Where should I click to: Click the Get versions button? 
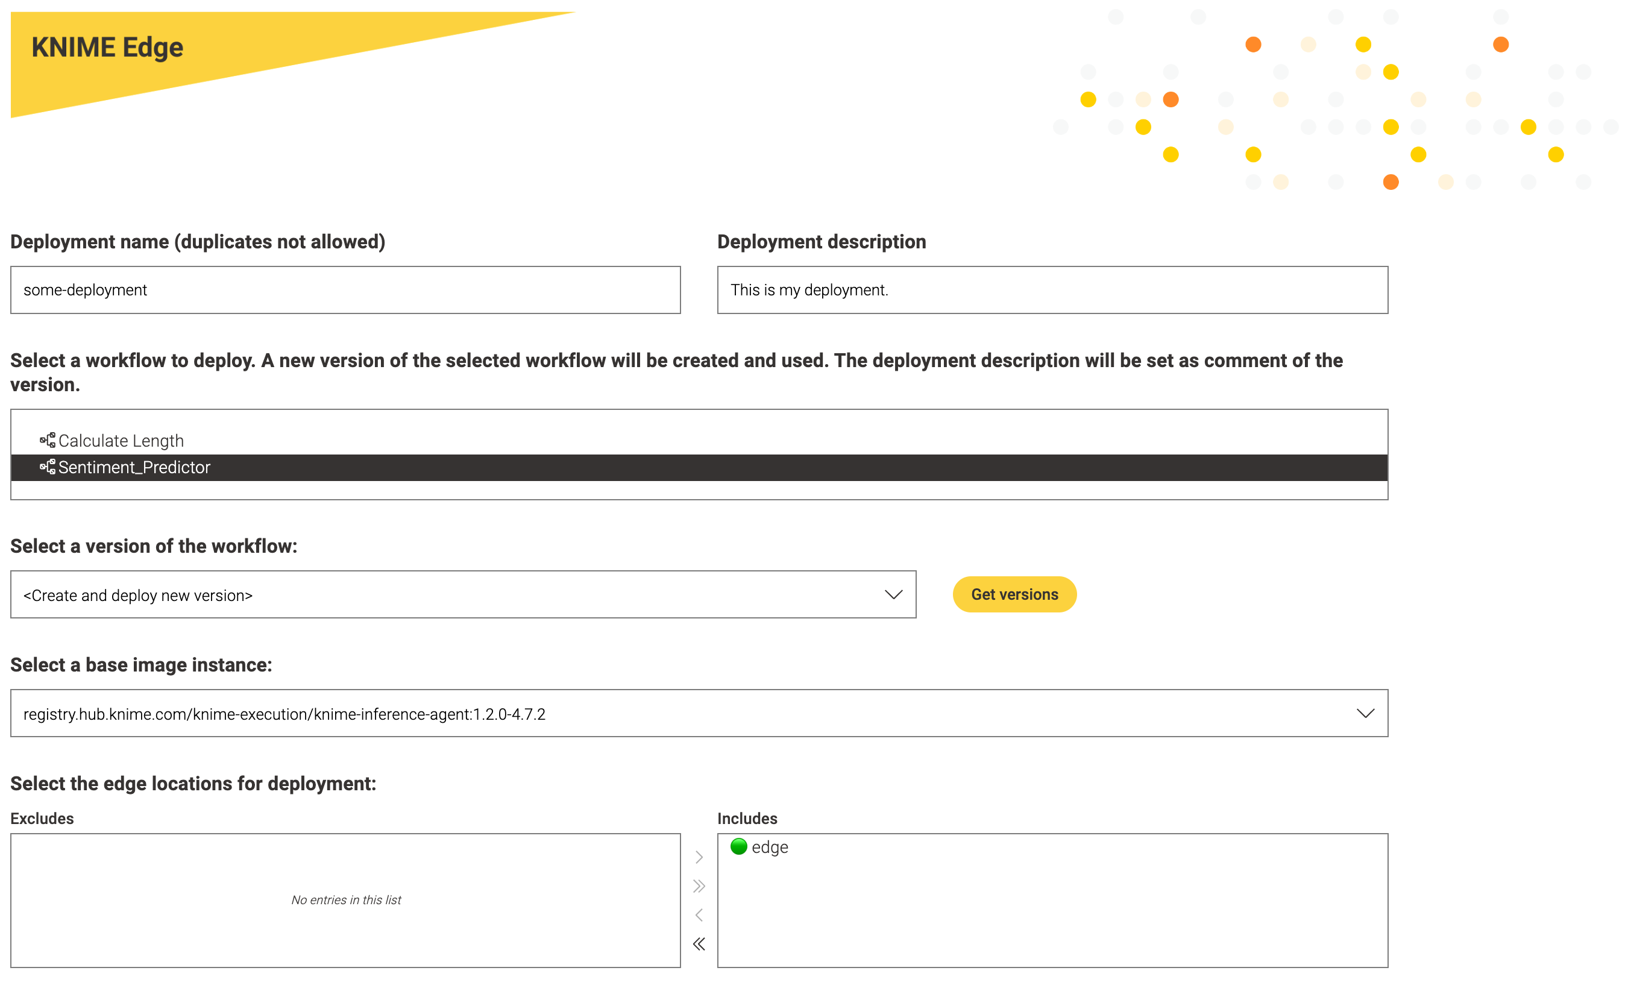(x=1014, y=594)
